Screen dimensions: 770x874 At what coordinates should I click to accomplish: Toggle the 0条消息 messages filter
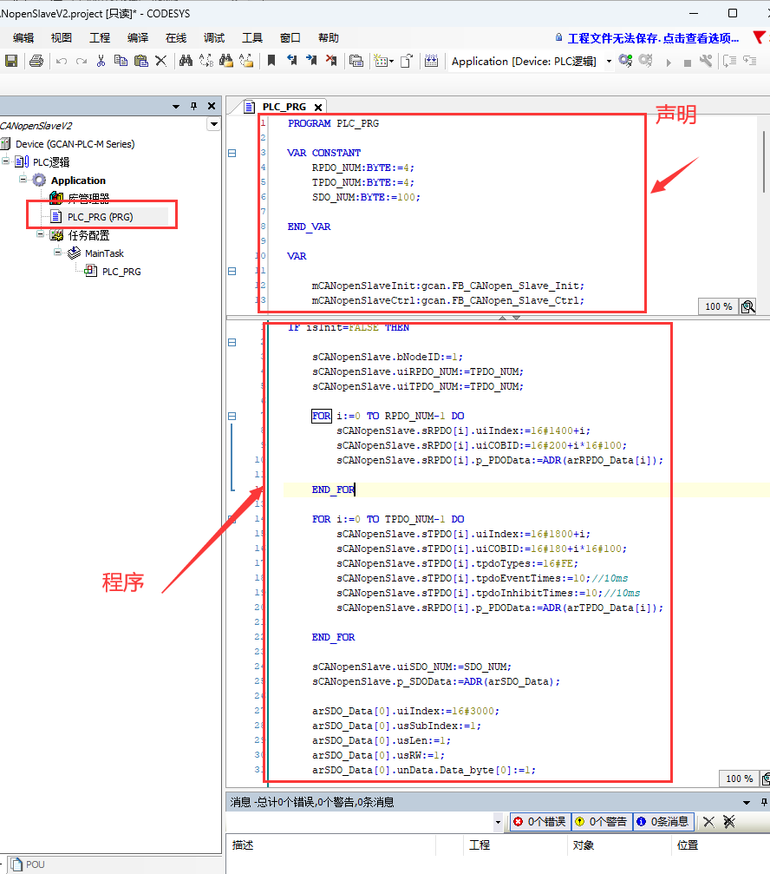(x=663, y=821)
